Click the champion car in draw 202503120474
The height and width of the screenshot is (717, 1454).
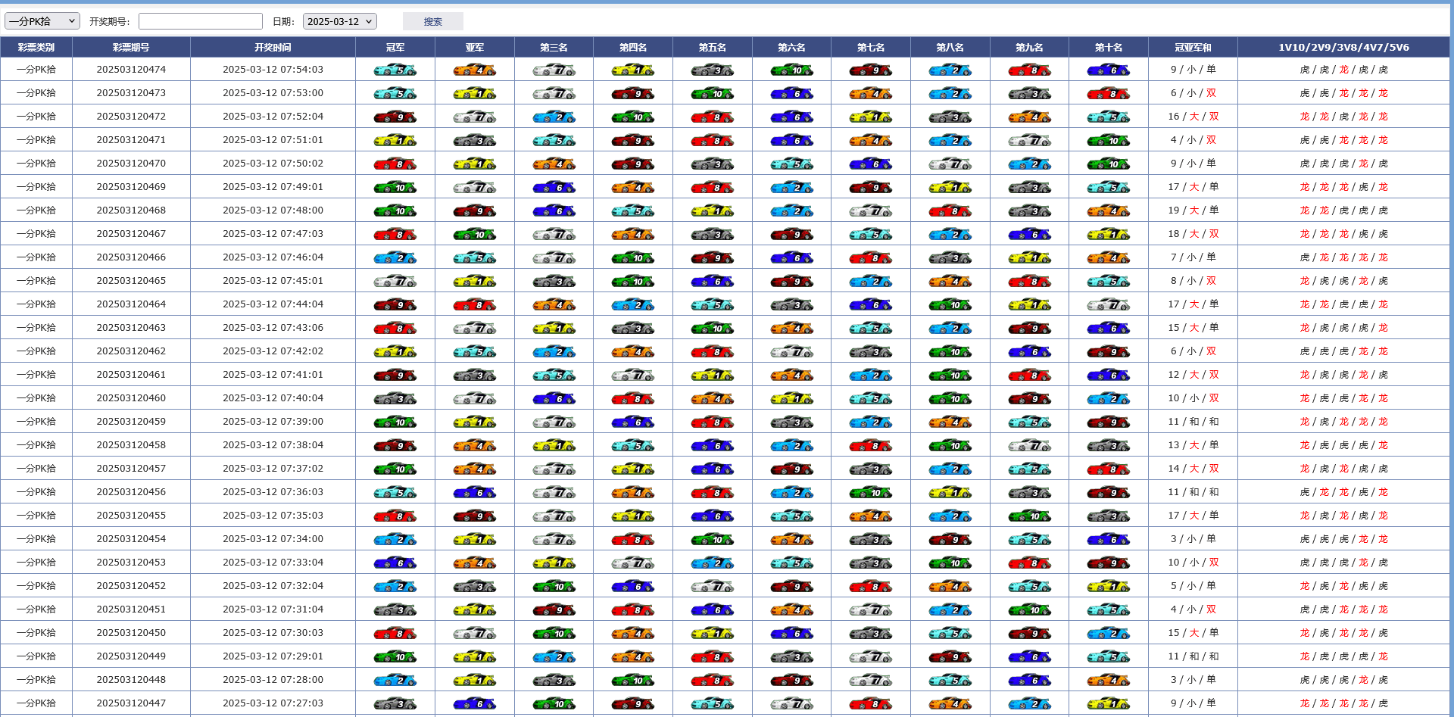click(x=395, y=70)
